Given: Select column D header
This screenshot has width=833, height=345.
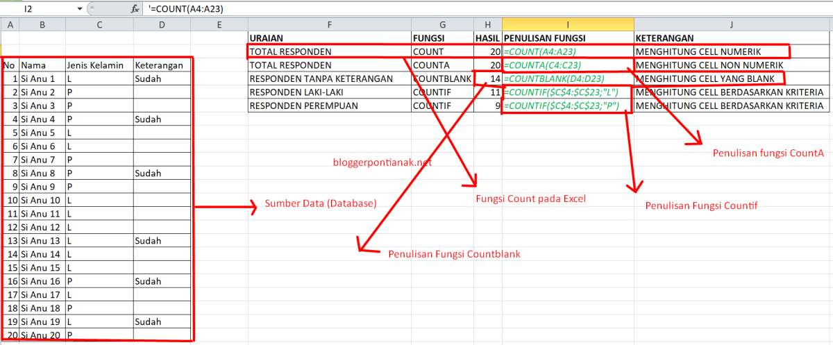Looking at the screenshot, I should pos(162,25).
